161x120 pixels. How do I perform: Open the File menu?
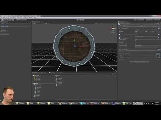click(x=1, y=18)
